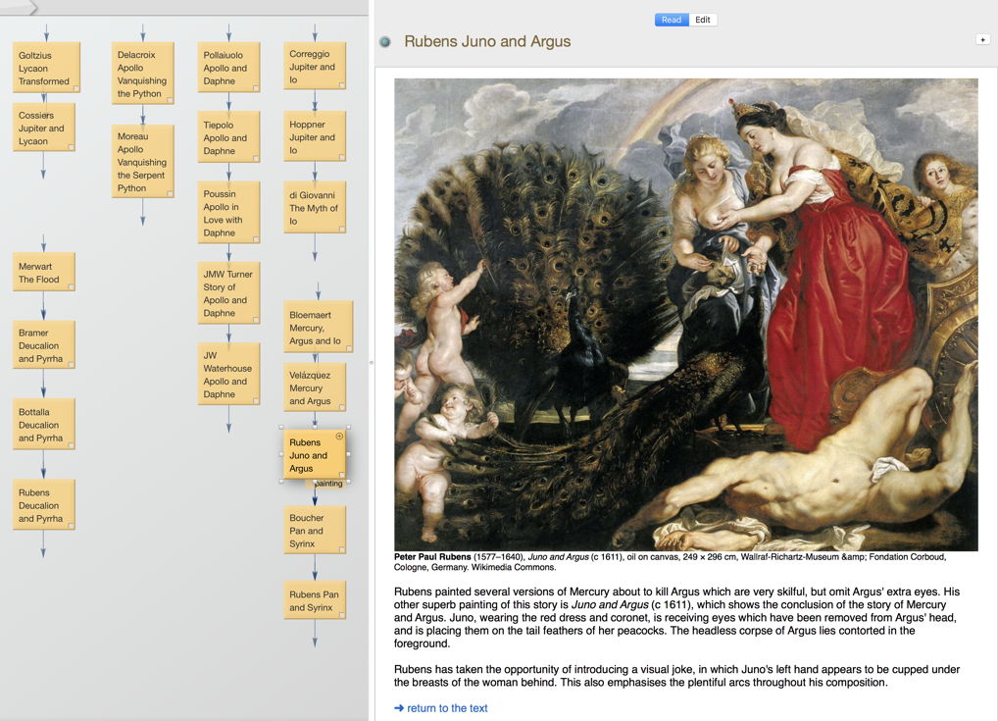The width and height of the screenshot is (998, 721).
Task: Click the splitter handle between map and text pane
Action: click(372, 362)
